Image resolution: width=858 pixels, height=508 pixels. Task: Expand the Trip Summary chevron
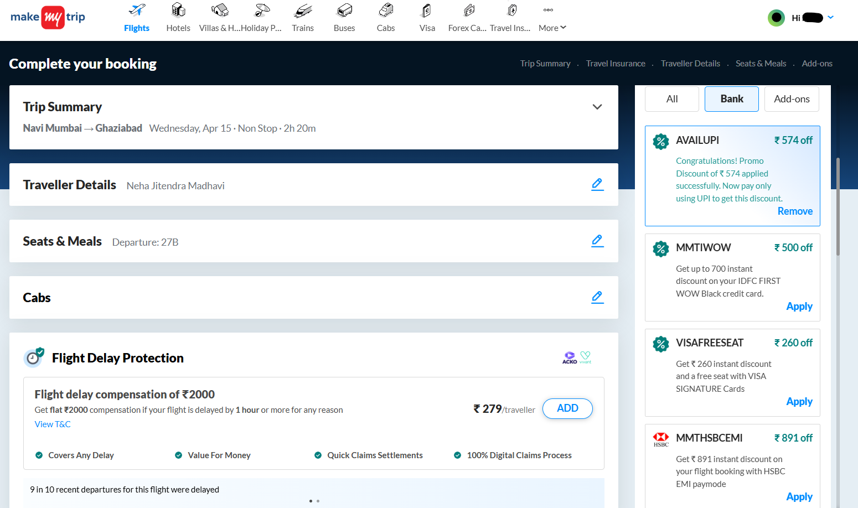[x=597, y=107]
